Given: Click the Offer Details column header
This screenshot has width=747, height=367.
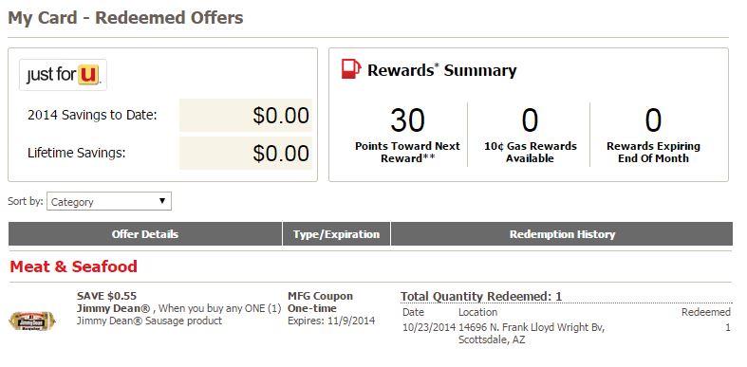Looking at the screenshot, I should (x=145, y=234).
